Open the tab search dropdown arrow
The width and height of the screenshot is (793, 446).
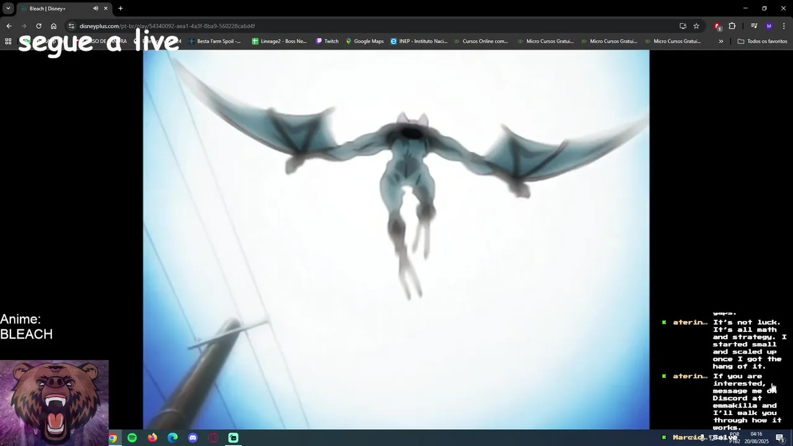8,8
